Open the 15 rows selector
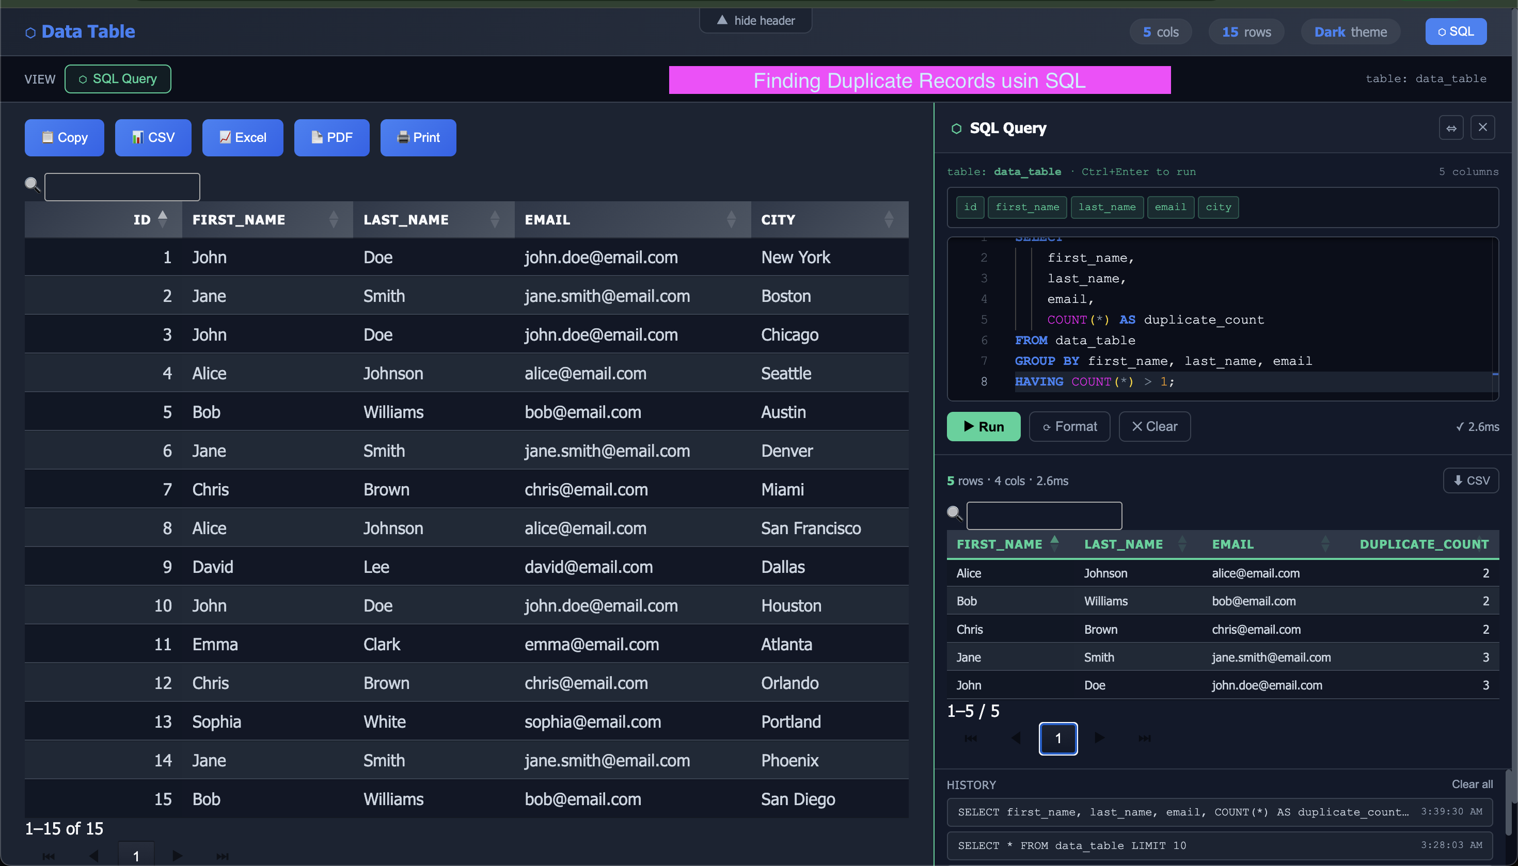 tap(1246, 32)
